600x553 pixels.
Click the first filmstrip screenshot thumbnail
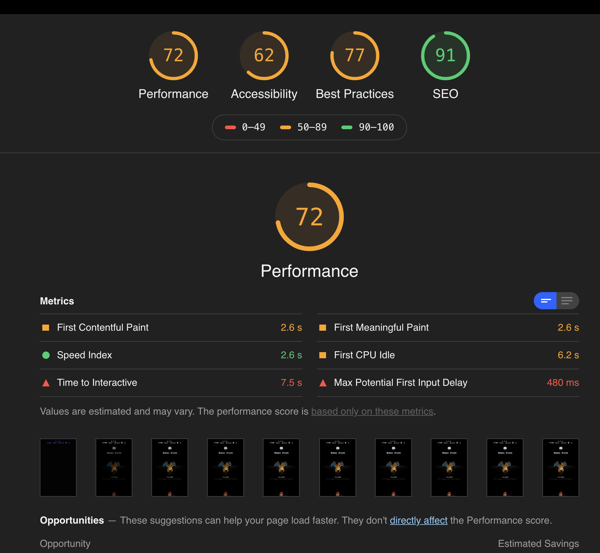(58, 468)
